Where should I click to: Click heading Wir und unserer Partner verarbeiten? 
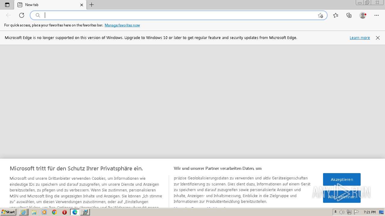tap(217, 168)
